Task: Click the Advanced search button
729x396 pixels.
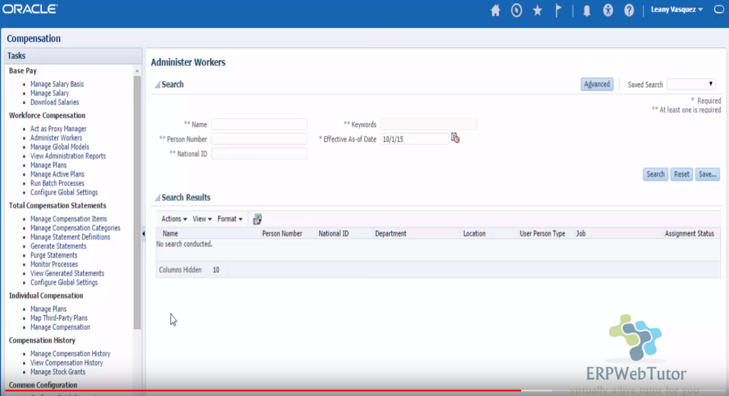Action: pyautogui.click(x=597, y=84)
